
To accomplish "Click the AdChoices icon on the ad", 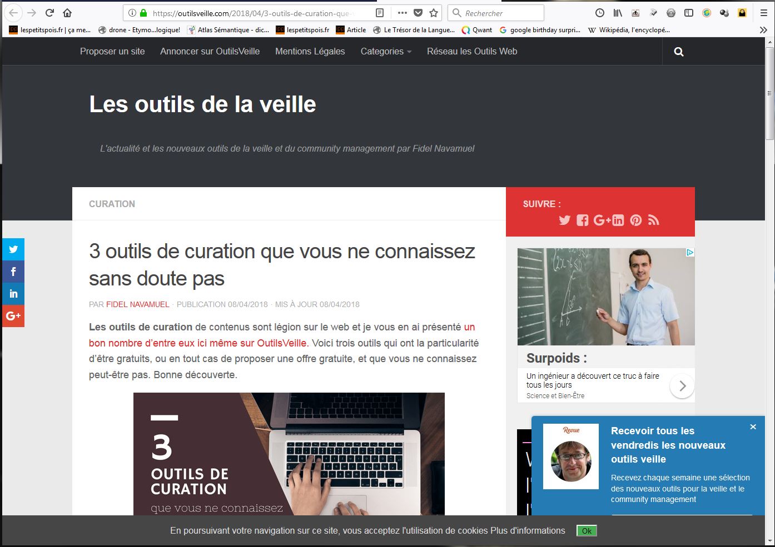I will [690, 252].
